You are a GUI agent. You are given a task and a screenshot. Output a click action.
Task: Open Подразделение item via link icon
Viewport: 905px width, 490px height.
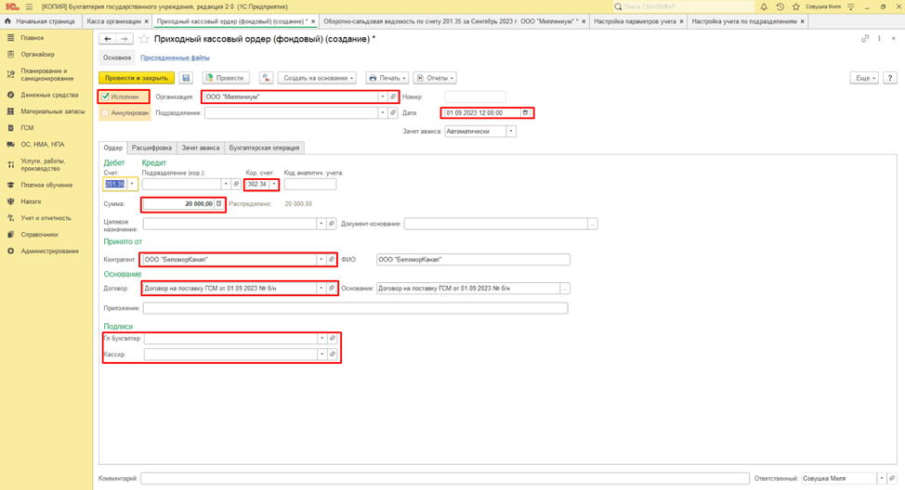pyautogui.click(x=393, y=113)
